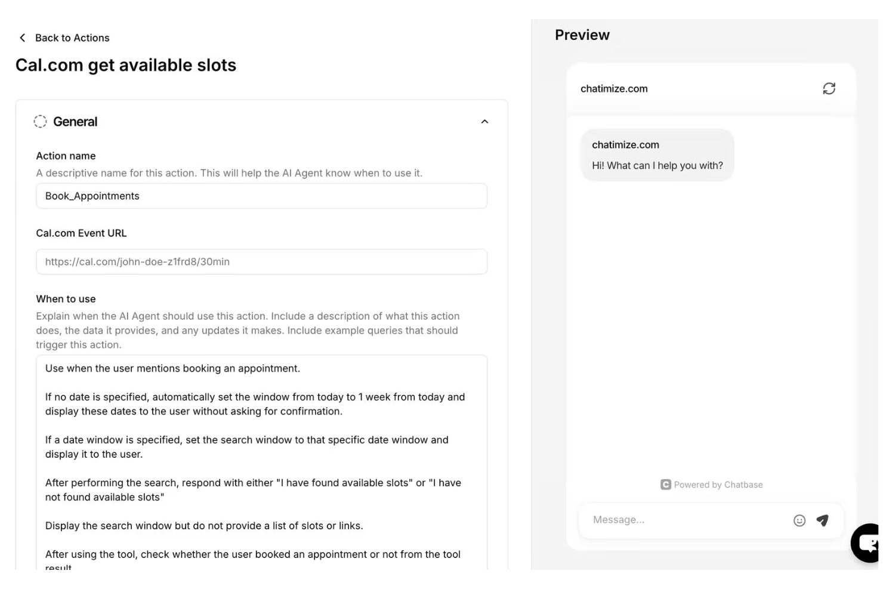This screenshot has height=589, width=883.
Task: Click the Preview panel heading
Action: pyautogui.click(x=582, y=35)
